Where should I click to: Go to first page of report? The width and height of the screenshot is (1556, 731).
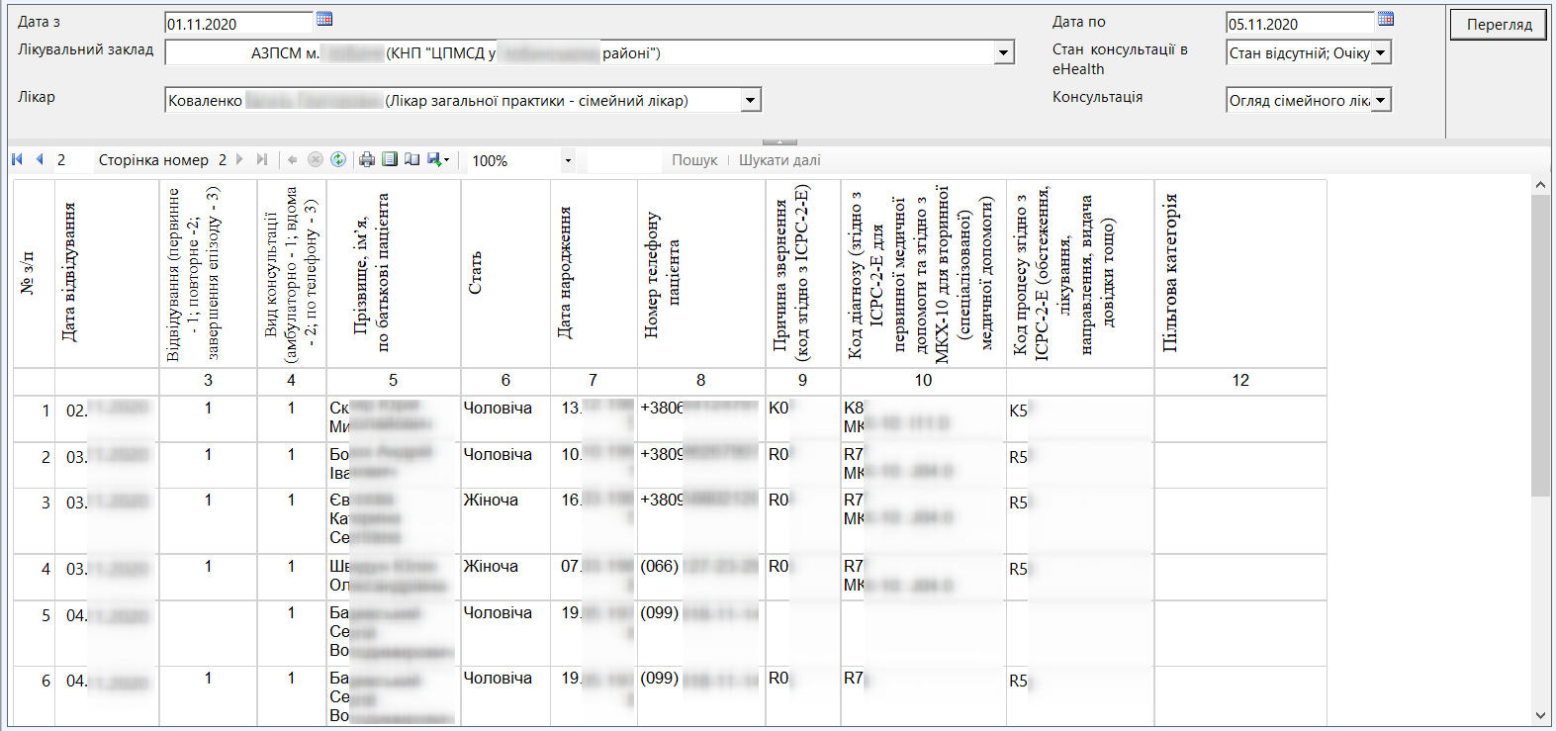point(17,159)
